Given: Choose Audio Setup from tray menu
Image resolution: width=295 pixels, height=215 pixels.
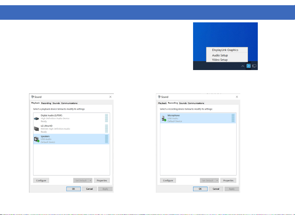Looking at the screenshot, I should click(x=220, y=55).
